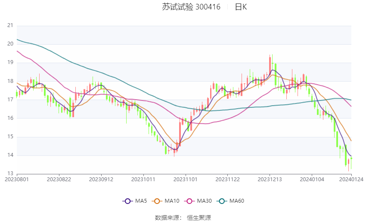Click the x-axis date 20240124
Viewport: 366px width, 222px height.
(351, 179)
